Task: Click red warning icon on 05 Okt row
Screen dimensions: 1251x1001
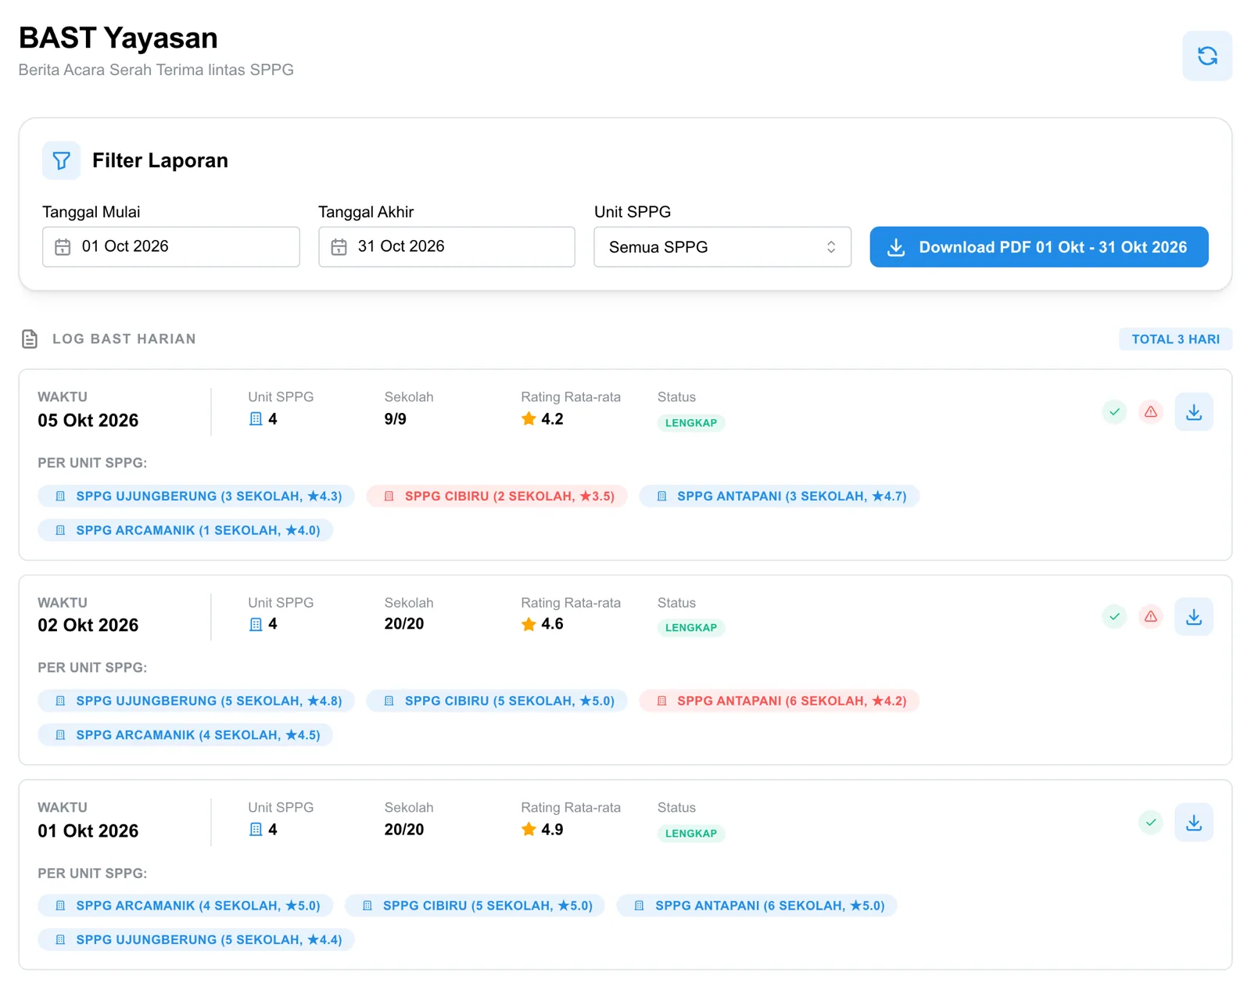Action: pyautogui.click(x=1151, y=412)
